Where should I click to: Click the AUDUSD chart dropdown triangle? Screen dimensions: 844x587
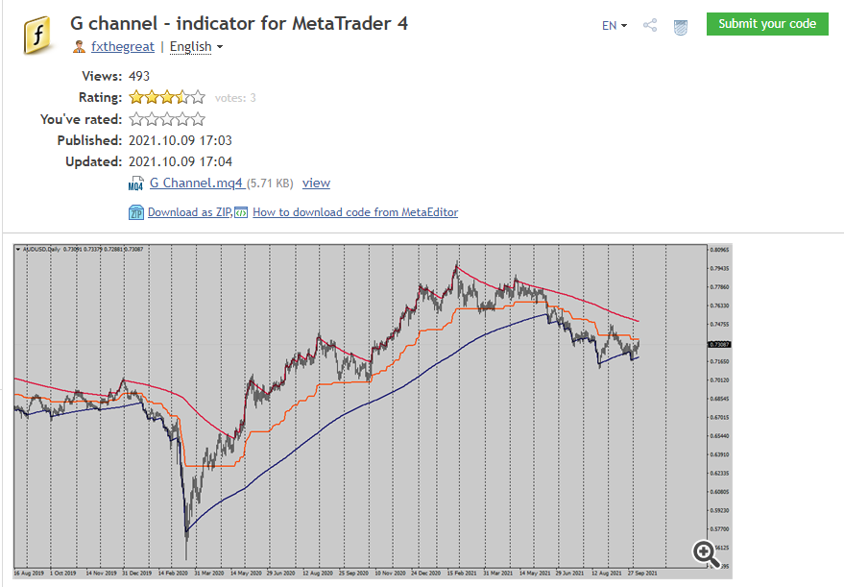[x=17, y=250]
